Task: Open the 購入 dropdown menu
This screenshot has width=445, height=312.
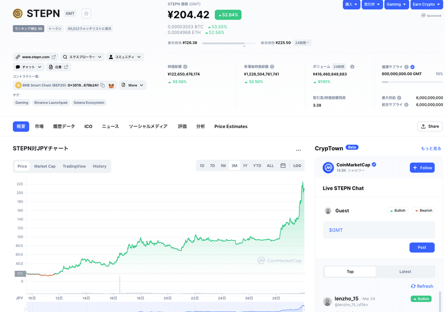Action: click(x=352, y=4)
